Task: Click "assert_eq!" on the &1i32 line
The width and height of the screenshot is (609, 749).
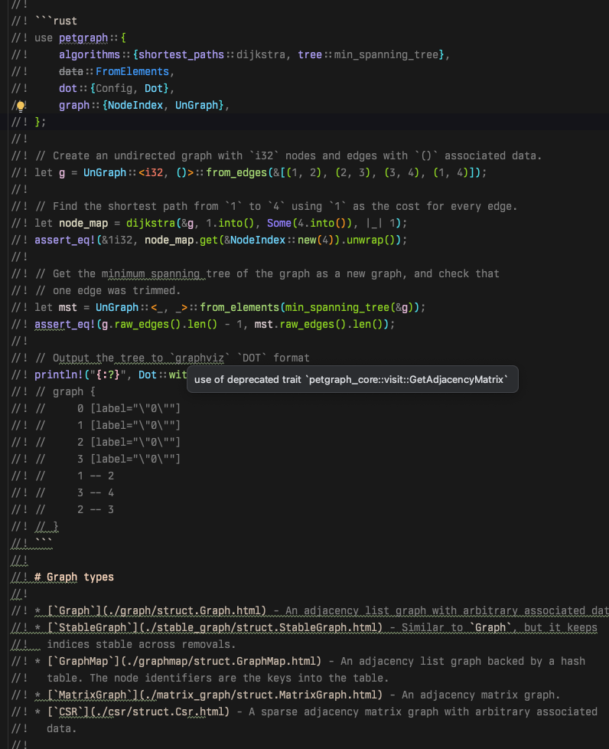Action: (x=65, y=240)
